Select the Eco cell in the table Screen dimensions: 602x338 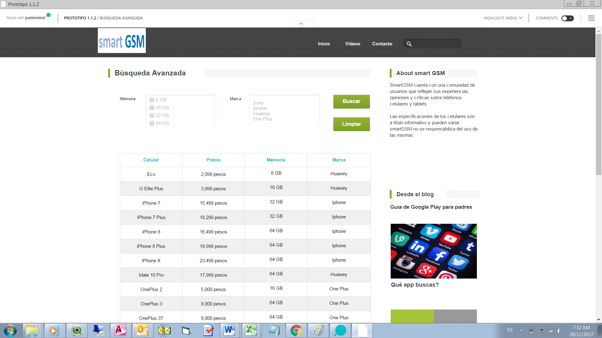coord(151,174)
